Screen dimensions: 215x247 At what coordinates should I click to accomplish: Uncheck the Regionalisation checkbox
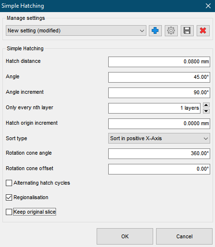tap(9, 197)
